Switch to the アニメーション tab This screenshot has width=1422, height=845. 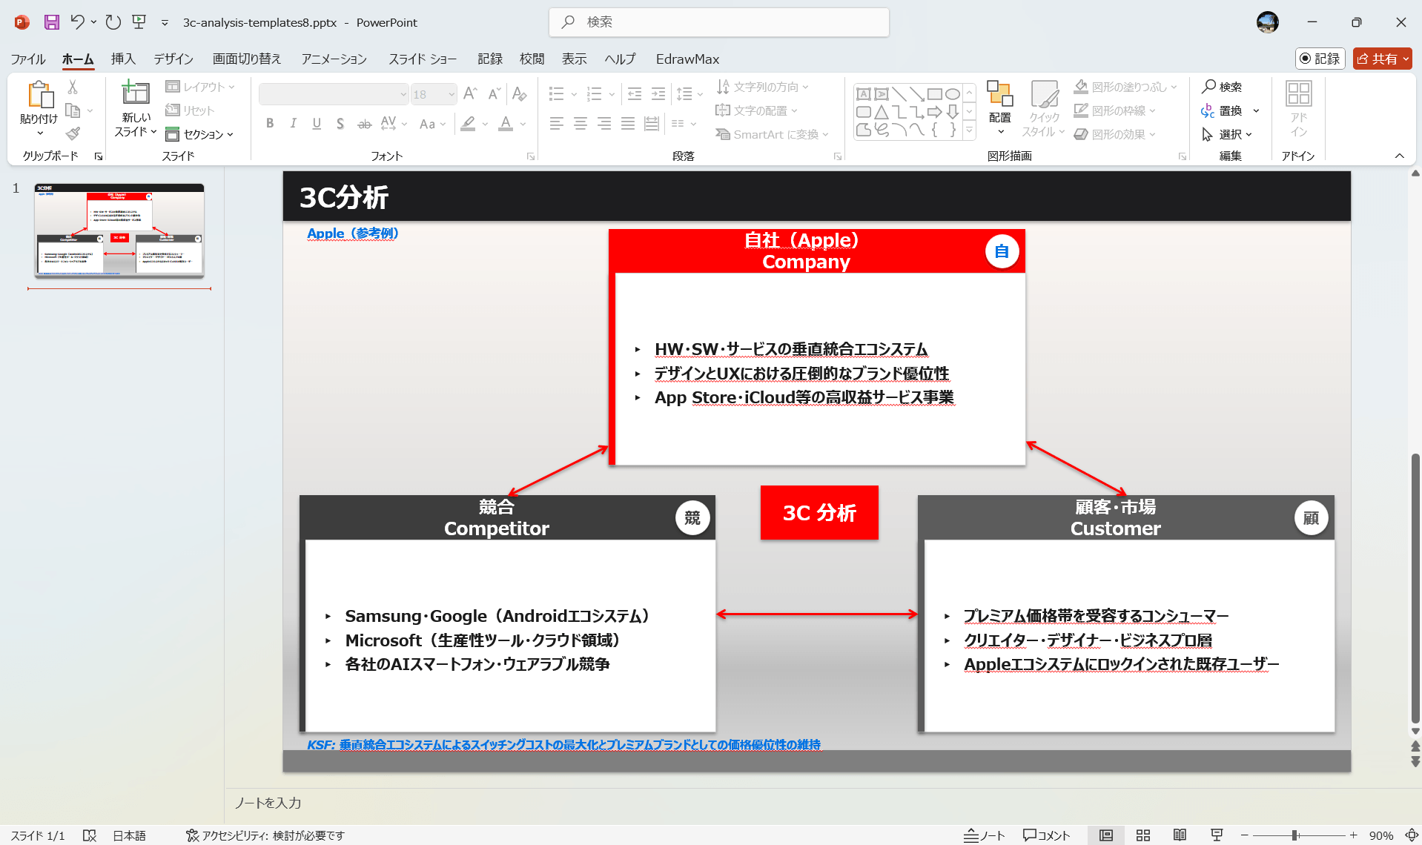point(334,59)
